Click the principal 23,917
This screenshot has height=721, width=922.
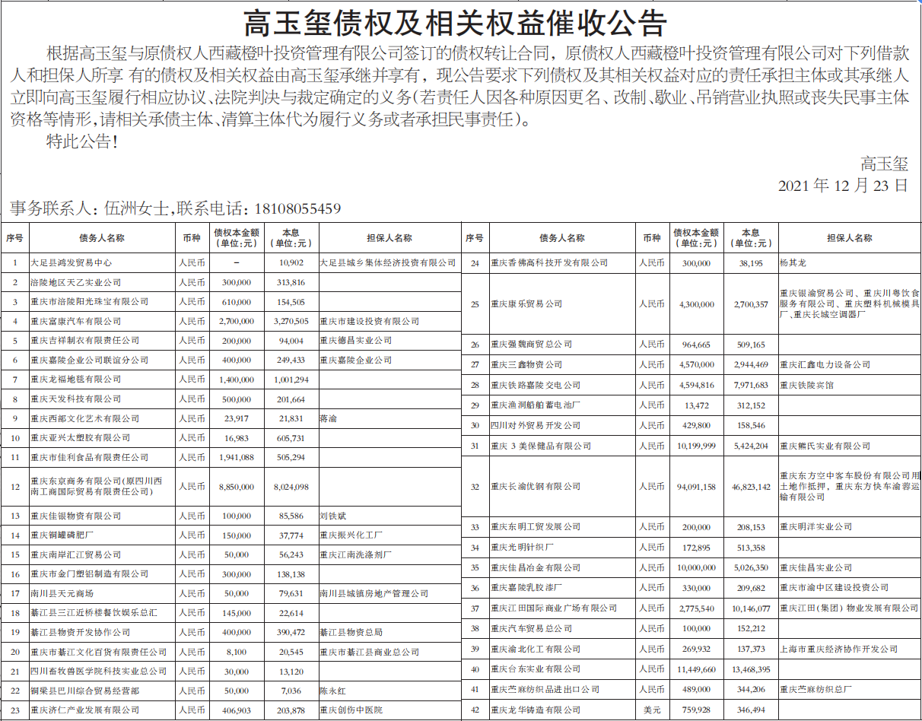(x=237, y=419)
